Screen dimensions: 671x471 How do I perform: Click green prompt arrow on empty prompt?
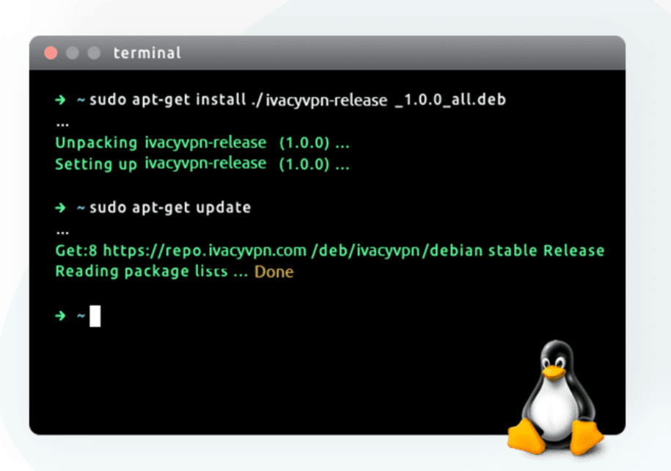click(x=60, y=316)
